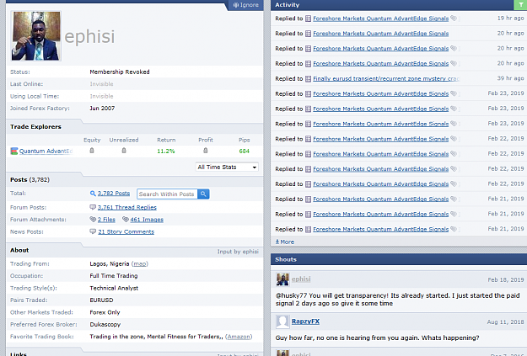Open the 461 Images link
Screen dimensions: 527x356
pos(147,220)
